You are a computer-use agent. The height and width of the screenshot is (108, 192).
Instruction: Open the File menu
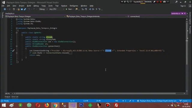3,6
